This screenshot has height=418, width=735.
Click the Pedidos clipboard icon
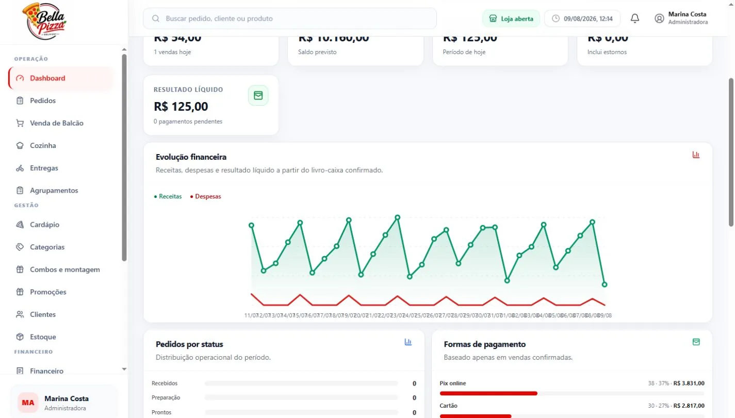click(20, 101)
